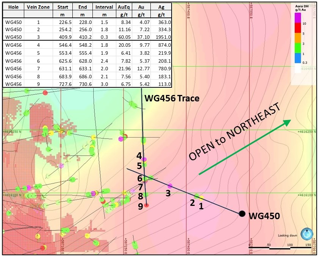This screenshot has width=319, height=256.
Task: Click the Vein Zone column header
Action: pos(38,7)
